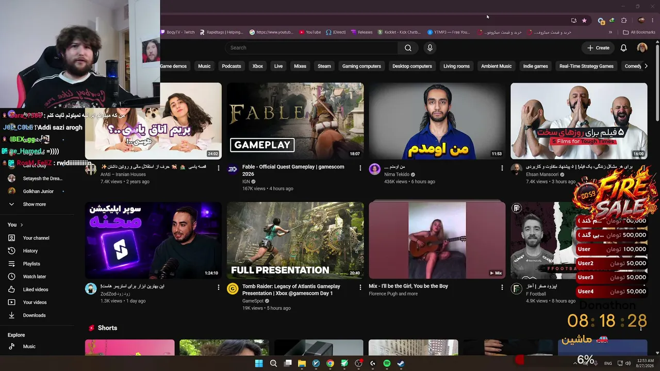The width and height of the screenshot is (660, 371).
Task: Open the Golkhan Junior subscription
Action: point(38,191)
